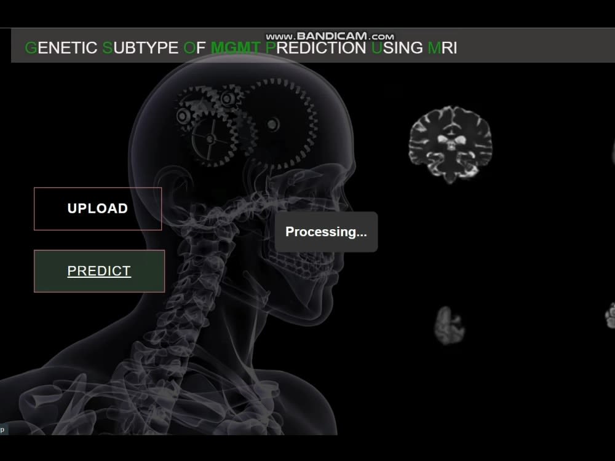The image size is (615, 461).
Task: Click the Processing... status popup
Action: point(326,232)
